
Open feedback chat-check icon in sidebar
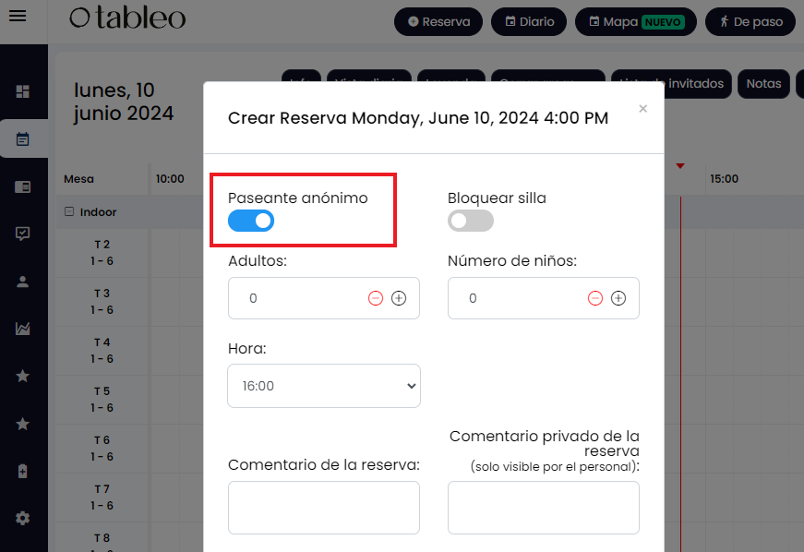(22, 234)
